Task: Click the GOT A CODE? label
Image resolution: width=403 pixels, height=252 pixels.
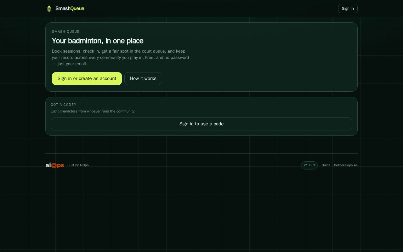Action: (63, 105)
